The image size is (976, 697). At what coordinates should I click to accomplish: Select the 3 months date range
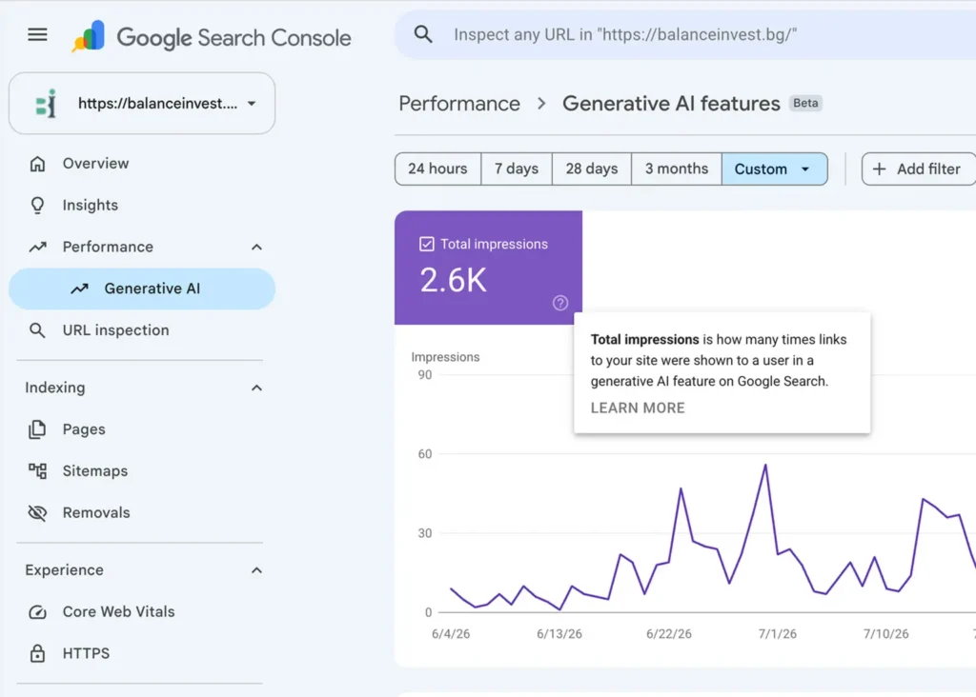click(677, 169)
